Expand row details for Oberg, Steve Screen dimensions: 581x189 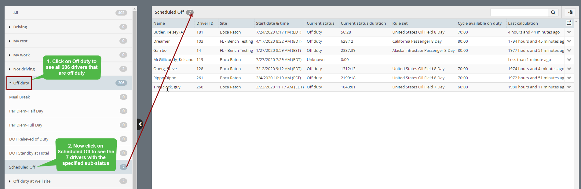(x=569, y=69)
